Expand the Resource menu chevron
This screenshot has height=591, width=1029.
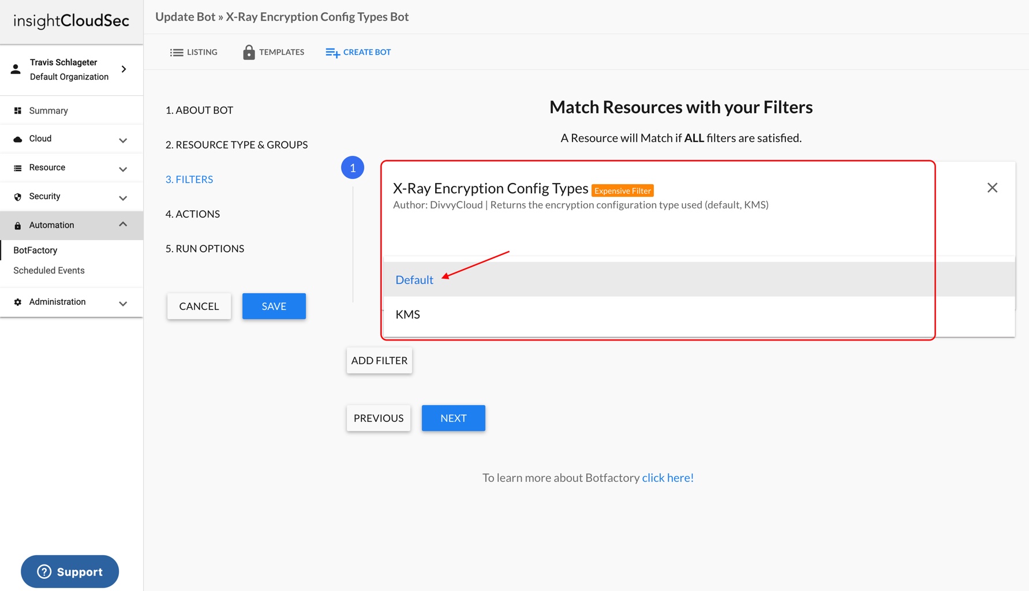coord(123,169)
